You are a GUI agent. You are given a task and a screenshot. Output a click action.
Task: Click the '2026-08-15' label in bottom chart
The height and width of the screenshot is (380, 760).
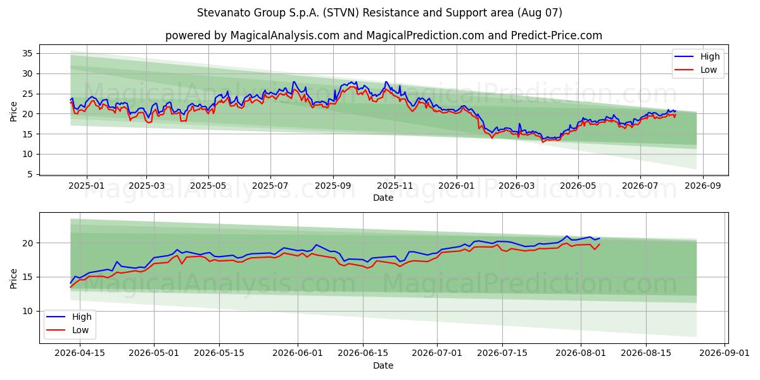point(647,353)
